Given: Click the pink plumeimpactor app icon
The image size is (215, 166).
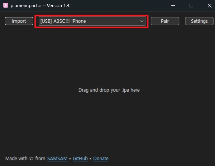Looking at the screenshot, I should tap(6, 6).
